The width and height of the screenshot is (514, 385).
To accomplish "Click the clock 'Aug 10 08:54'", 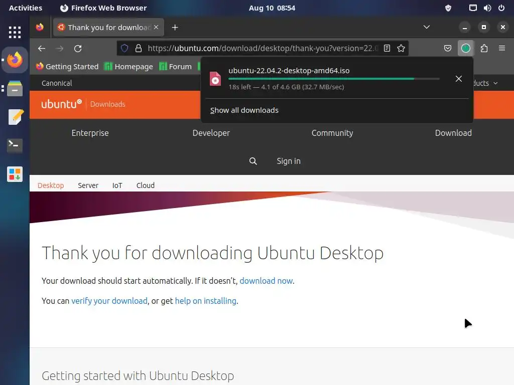I will [x=272, y=8].
